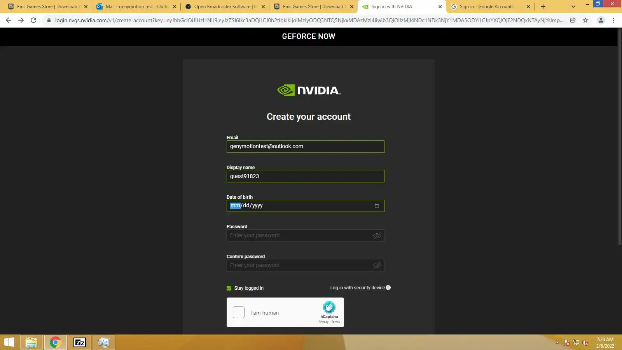Open a new browser tab
This screenshot has width=622, height=350.
[543, 7]
